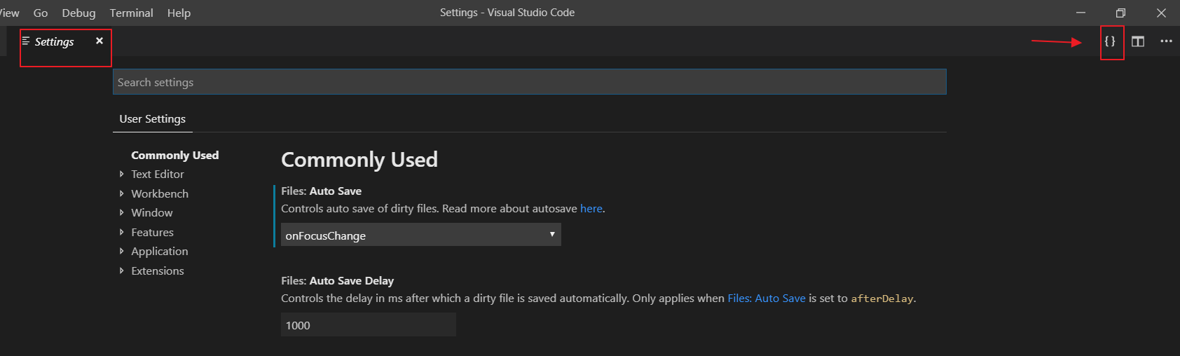This screenshot has height=356, width=1180.
Task: Expand the Features tree arrow
Action: click(121, 232)
